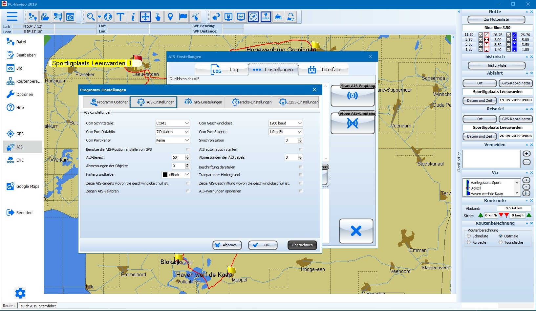The width and height of the screenshot is (536, 311).
Task: Click the compass icon in toolbar
Action: click(253, 16)
